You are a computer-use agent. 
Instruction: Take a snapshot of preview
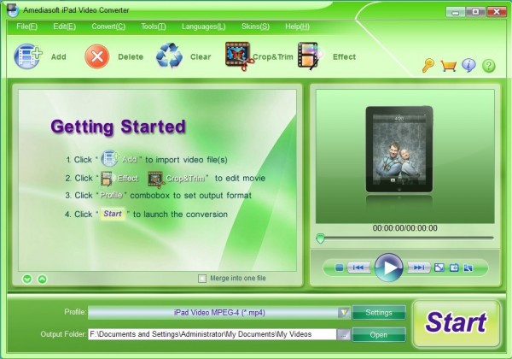coord(454,268)
